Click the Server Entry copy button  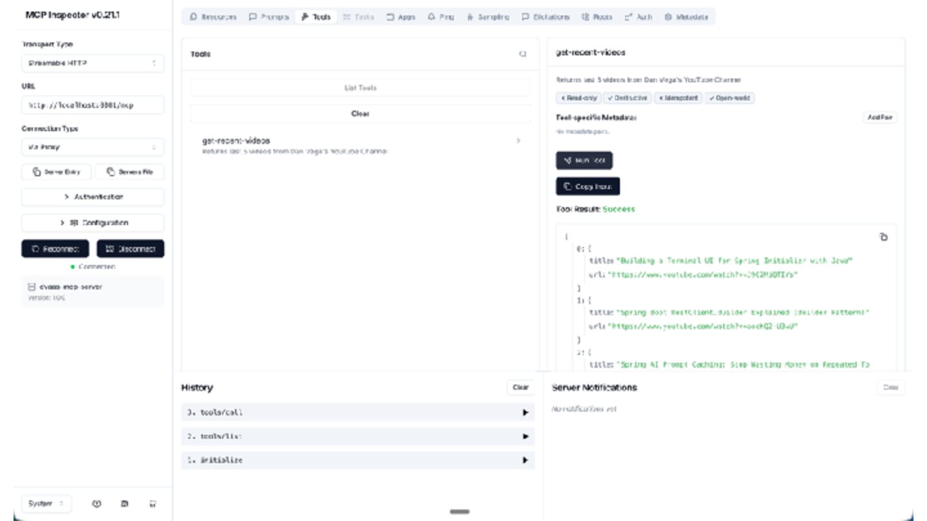(x=57, y=172)
